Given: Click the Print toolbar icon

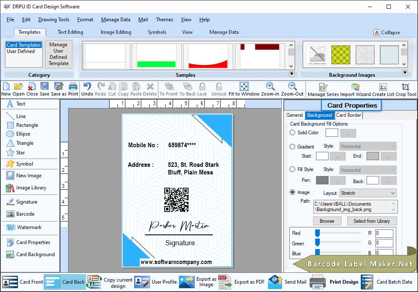Looking at the screenshot, I should (x=73, y=86).
